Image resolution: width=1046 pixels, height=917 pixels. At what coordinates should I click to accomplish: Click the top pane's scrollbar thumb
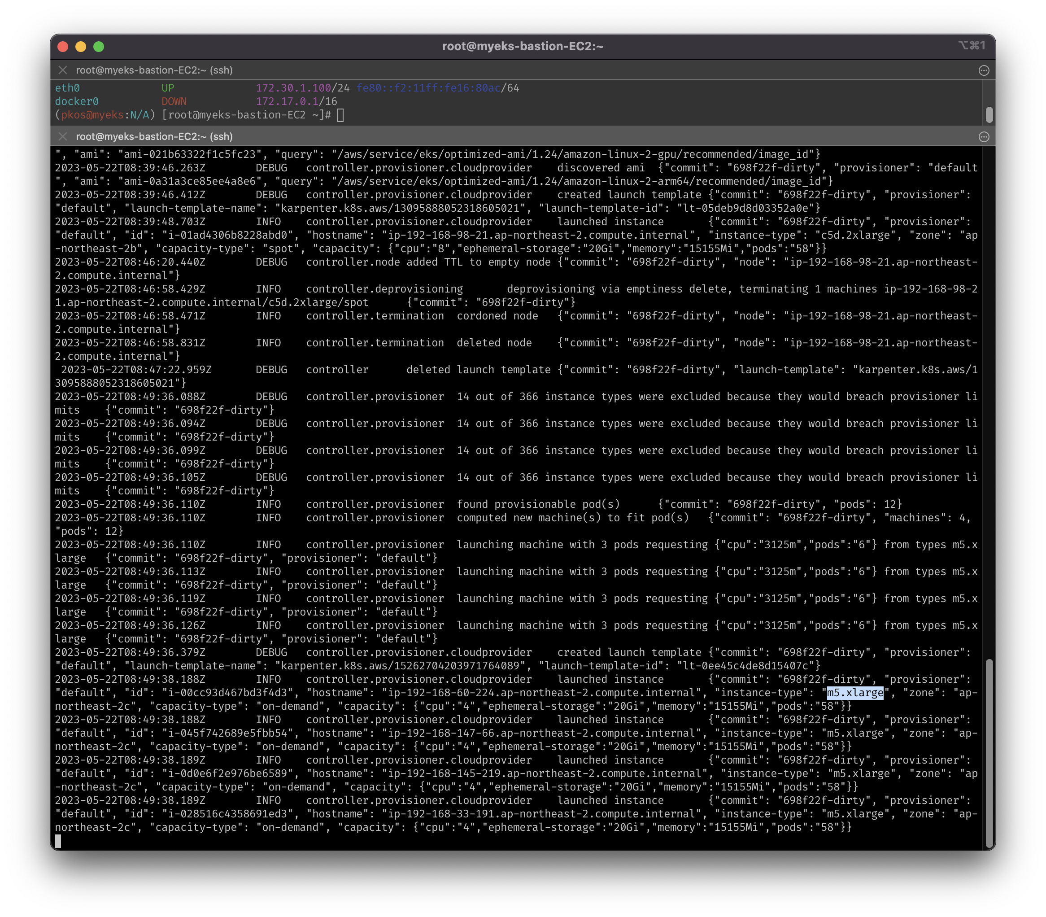(989, 115)
